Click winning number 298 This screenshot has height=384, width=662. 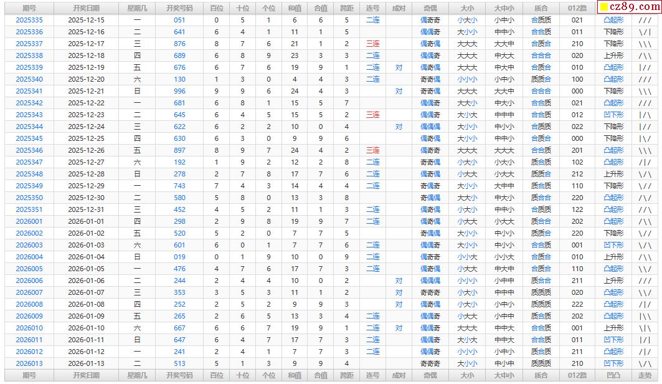point(179,221)
